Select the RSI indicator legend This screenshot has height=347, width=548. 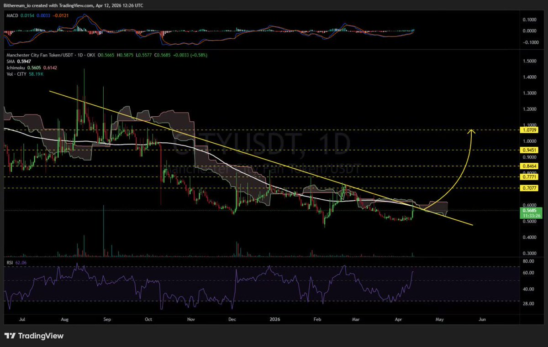(x=10, y=262)
